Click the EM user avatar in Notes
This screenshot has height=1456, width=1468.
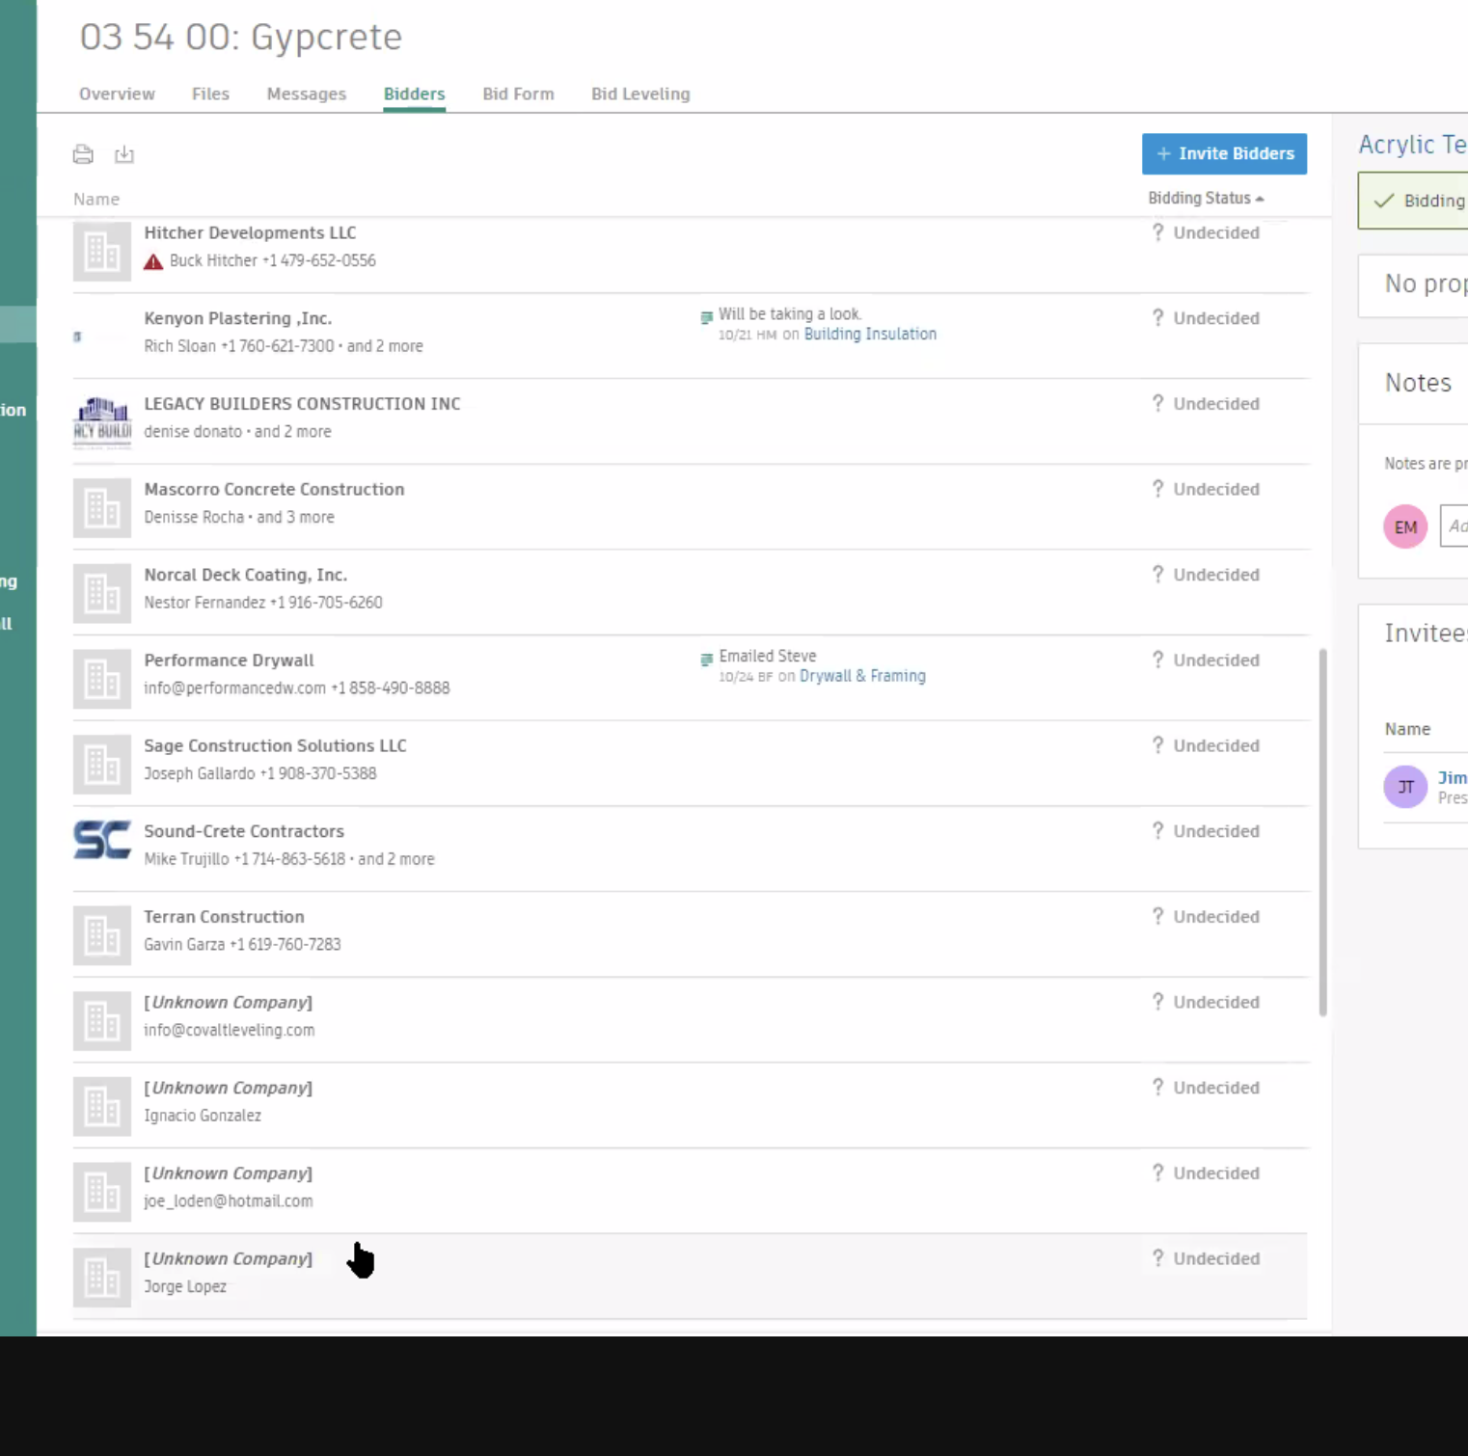coord(1405,526)
